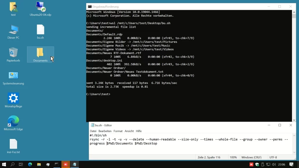Image resolution: width=299 pixels, height=168 pixels.
Task: Open the test user desktop icon
Action: (x=13, y=8)
